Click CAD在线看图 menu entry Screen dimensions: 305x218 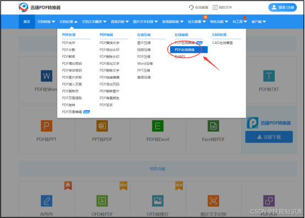pyautogui.click(x=222, y=43)
